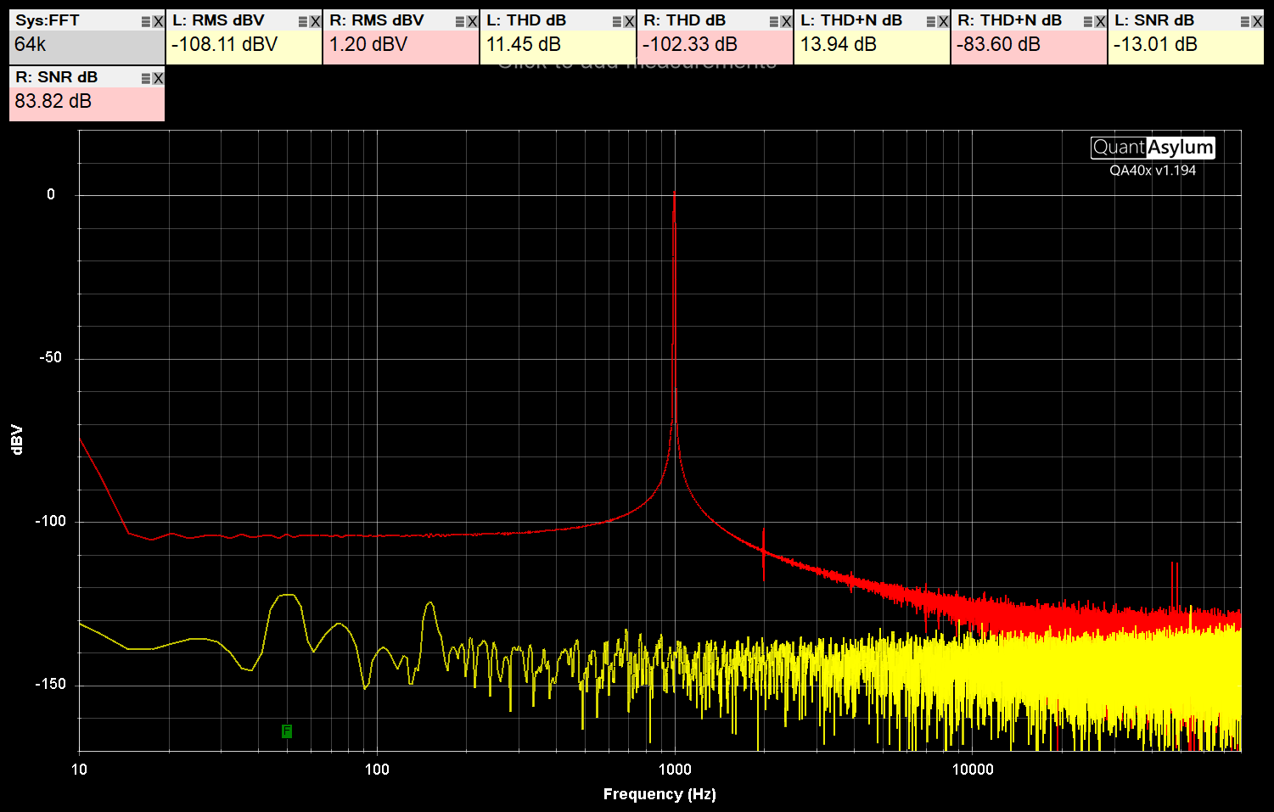Click the 0 dBV axis tick label
1274x812 pixels.
51,194
